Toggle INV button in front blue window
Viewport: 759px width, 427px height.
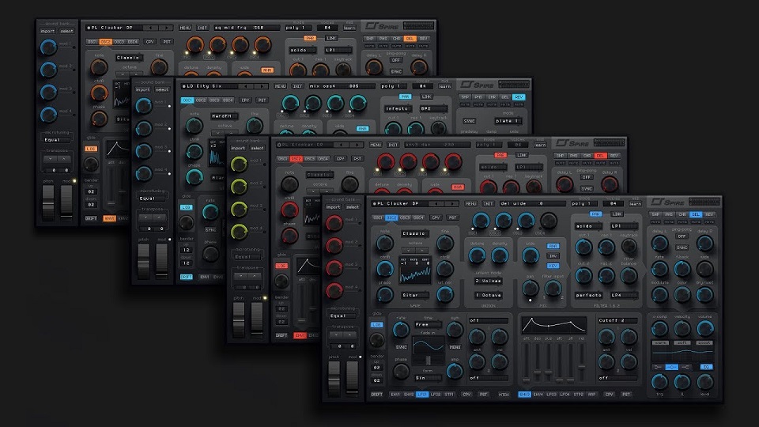[553, 255]
